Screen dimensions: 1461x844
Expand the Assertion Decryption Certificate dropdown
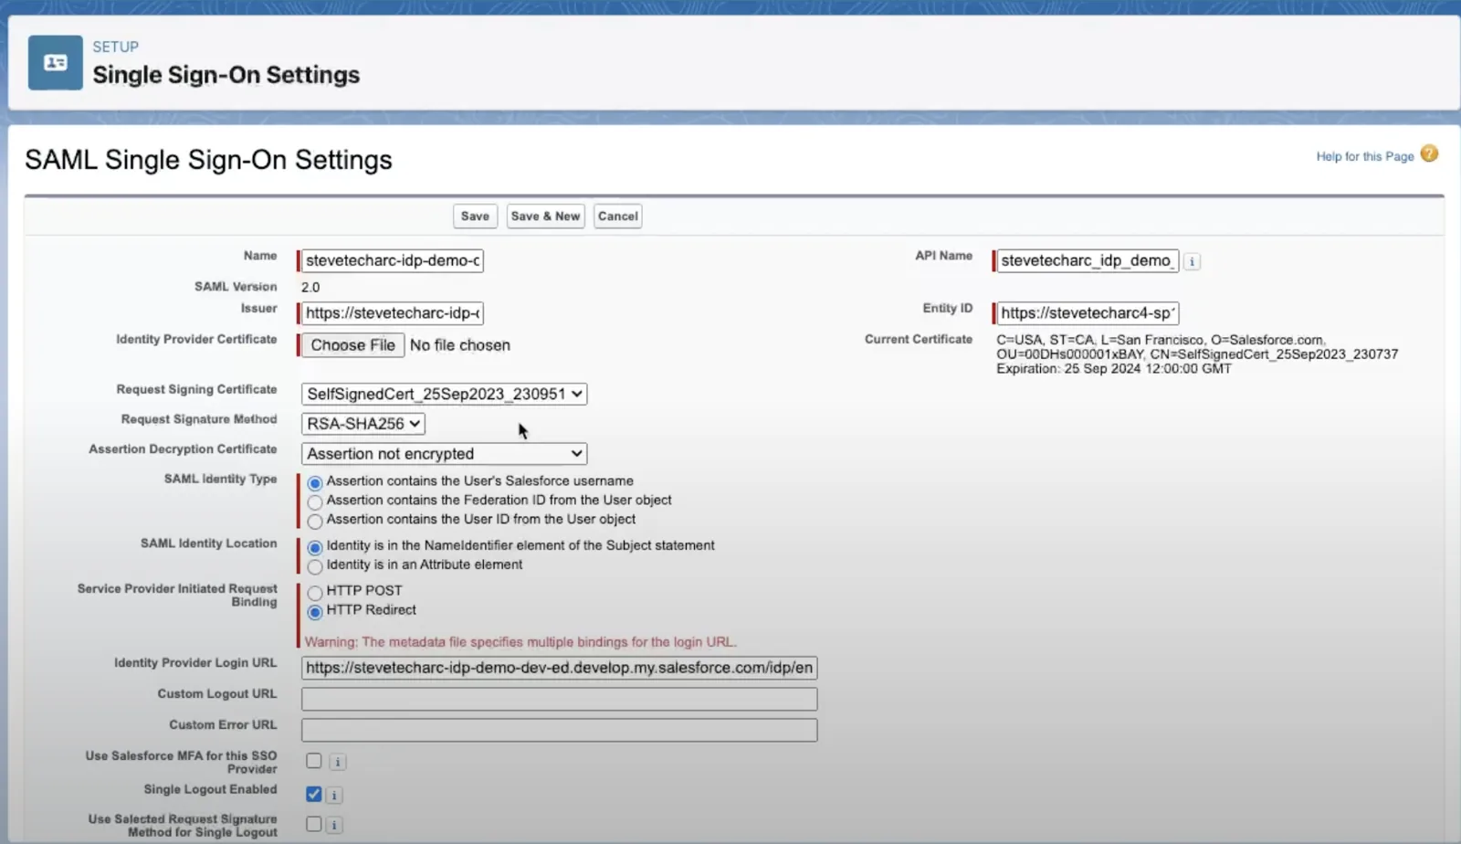point(444,454)
